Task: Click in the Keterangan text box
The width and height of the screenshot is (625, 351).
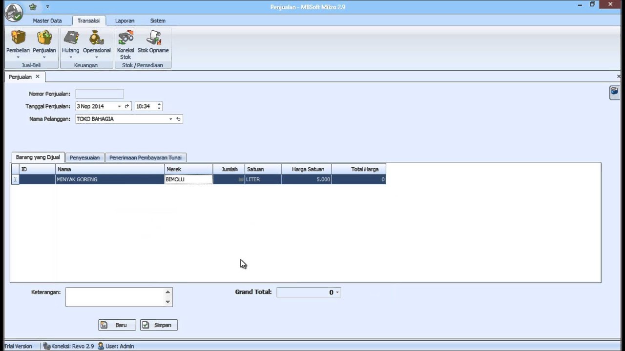Action: pyautogui.click(x=115, y=297)
